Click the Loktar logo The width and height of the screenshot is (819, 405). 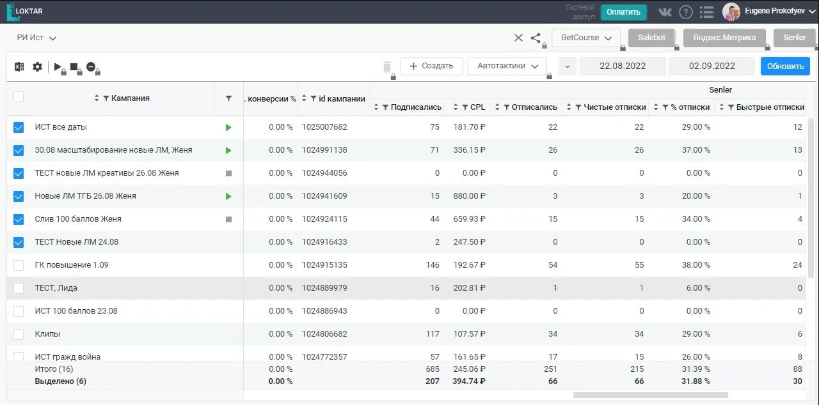25,11
